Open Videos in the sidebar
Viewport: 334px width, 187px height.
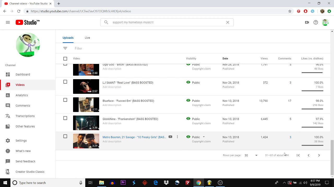(x=28, y=85)
